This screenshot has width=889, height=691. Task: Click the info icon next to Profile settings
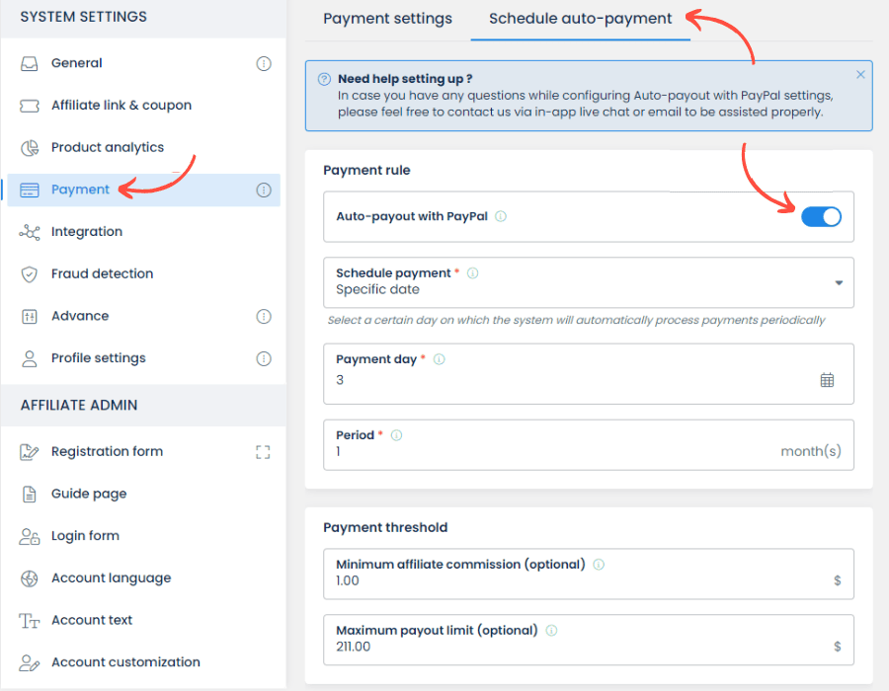tap(264, 358)
